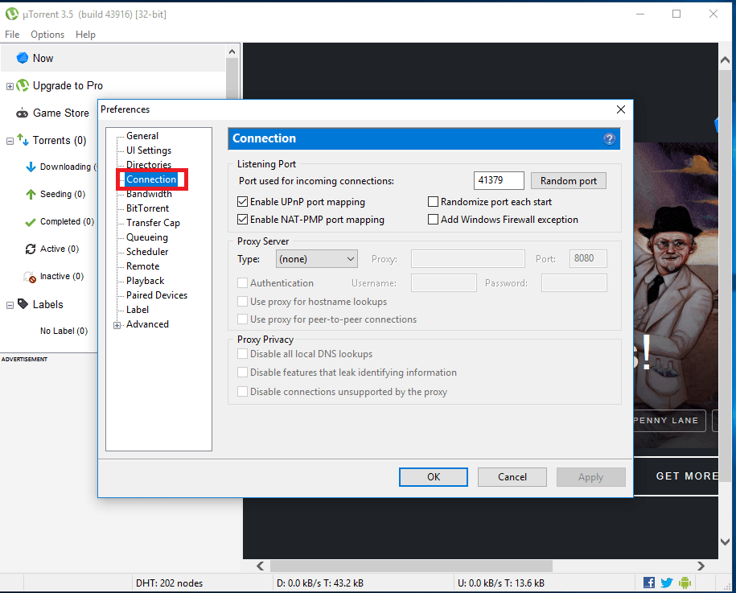Select General in preferences tree

(x=142, y=136)
